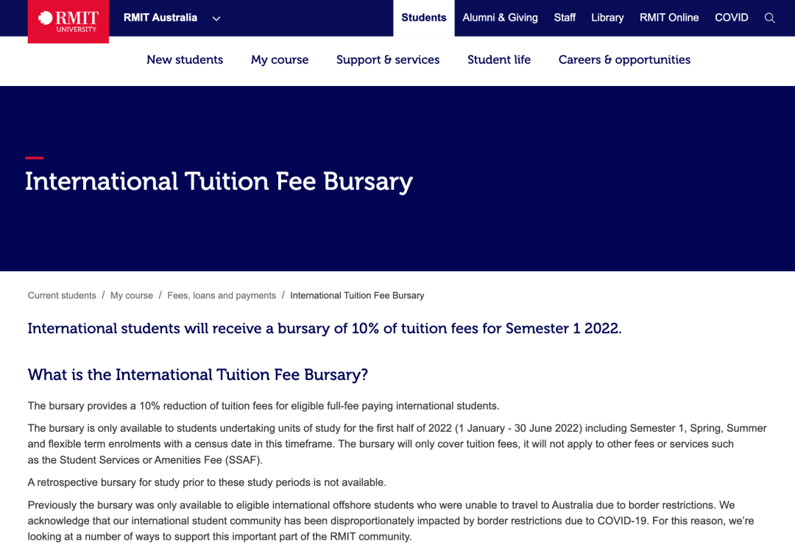Open the COVID tab
795x550 pixels.
(x=732, y=18)
